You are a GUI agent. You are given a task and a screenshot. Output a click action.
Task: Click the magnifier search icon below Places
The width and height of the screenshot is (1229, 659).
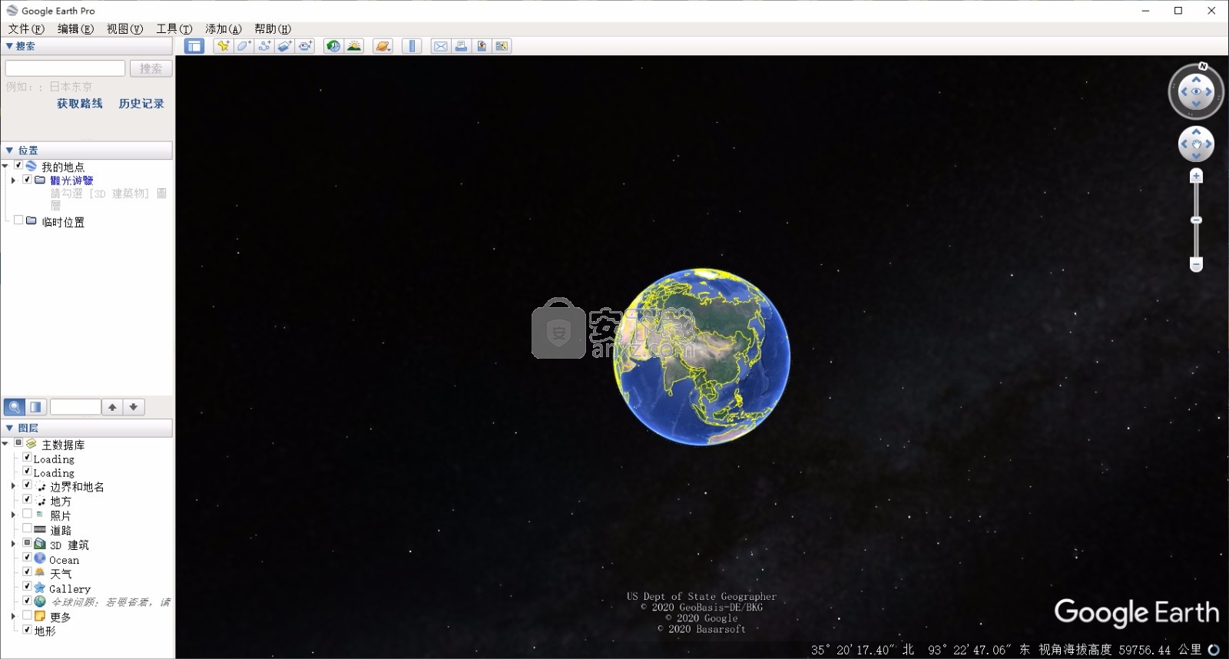(x=14, y=407)
